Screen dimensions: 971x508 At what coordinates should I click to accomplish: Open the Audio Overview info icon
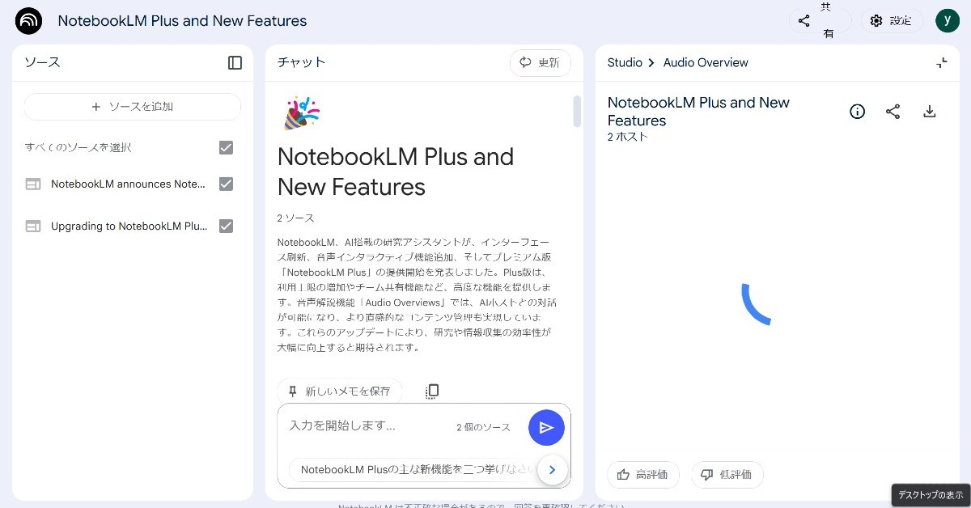tap(857, 112)
